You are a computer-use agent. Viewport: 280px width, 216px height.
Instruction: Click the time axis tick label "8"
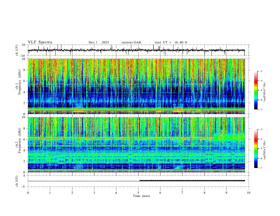tap(204, 193)
